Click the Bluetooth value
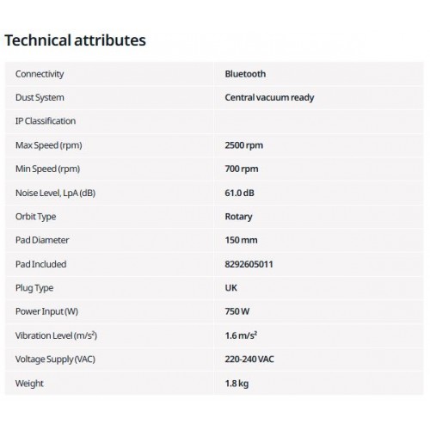 [245, 74]
